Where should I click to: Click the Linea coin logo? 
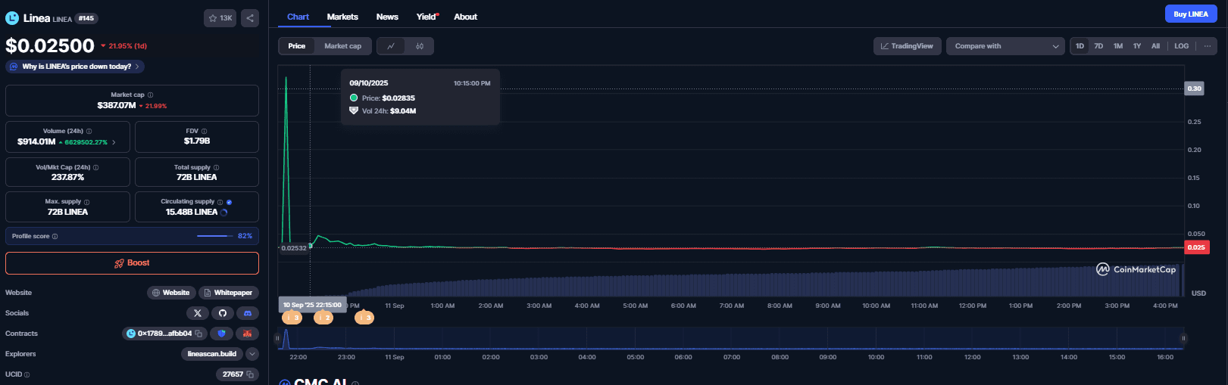pyautogui.click(x=12, y=18)
